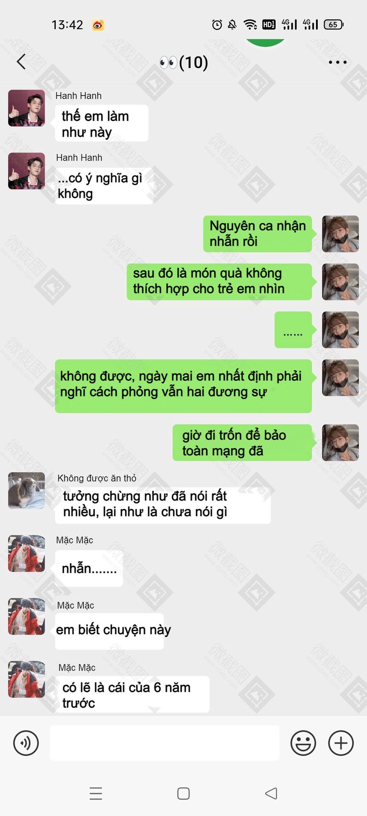Image resolution: width=367 pixels, height=816 pixels.
Task: Open the rabbit avatar of Không được ăn thỏ
Action: 26,490
